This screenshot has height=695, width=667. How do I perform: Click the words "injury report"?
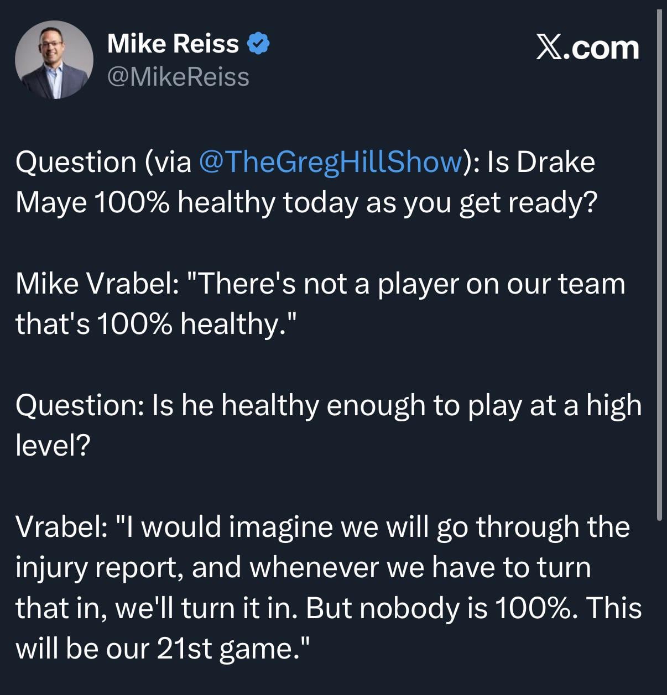100,567
